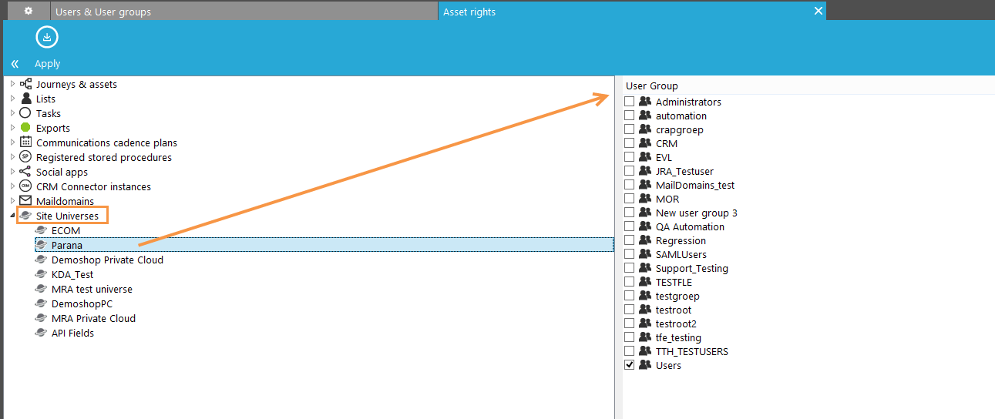Expand the Tasks tree node
995x419 pixels.
[12, 113]
